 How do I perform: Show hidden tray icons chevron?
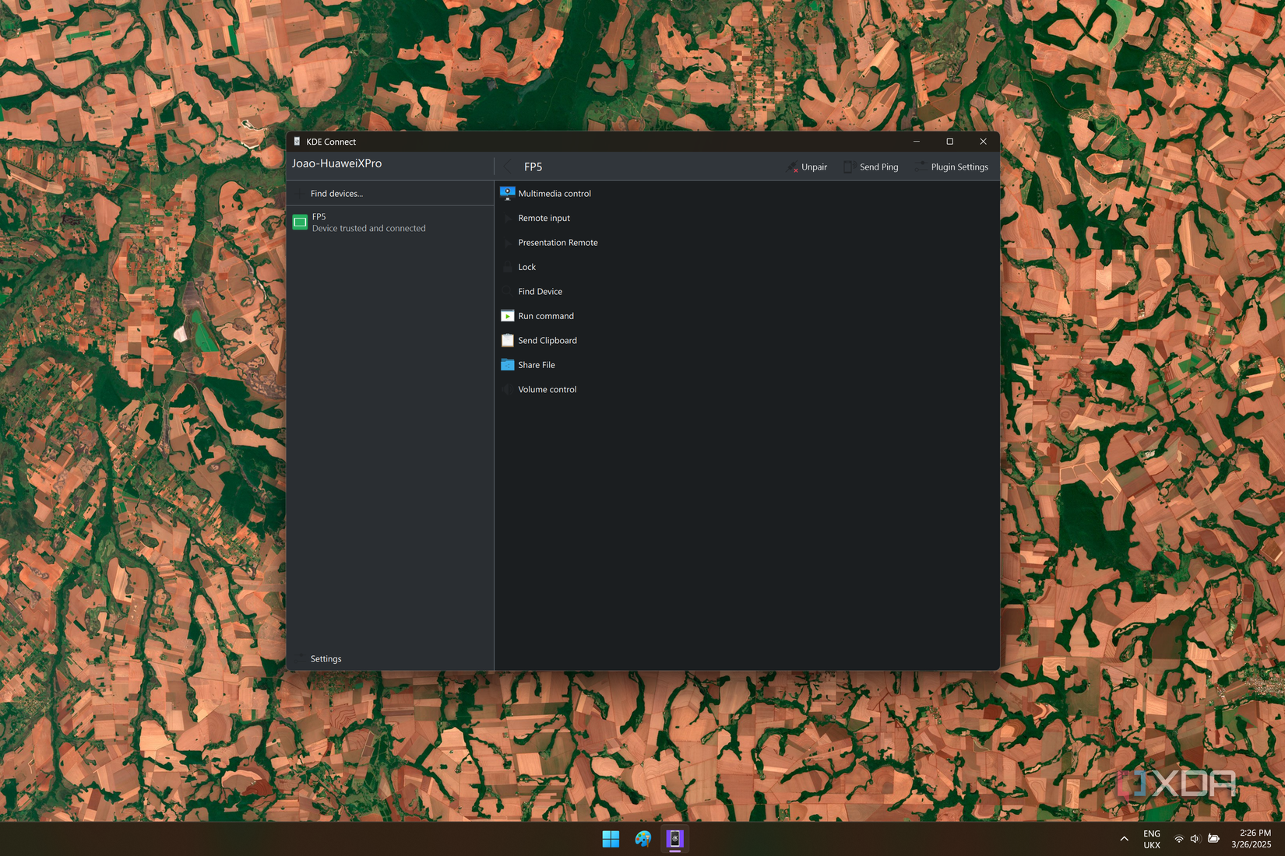[1124, 839]
